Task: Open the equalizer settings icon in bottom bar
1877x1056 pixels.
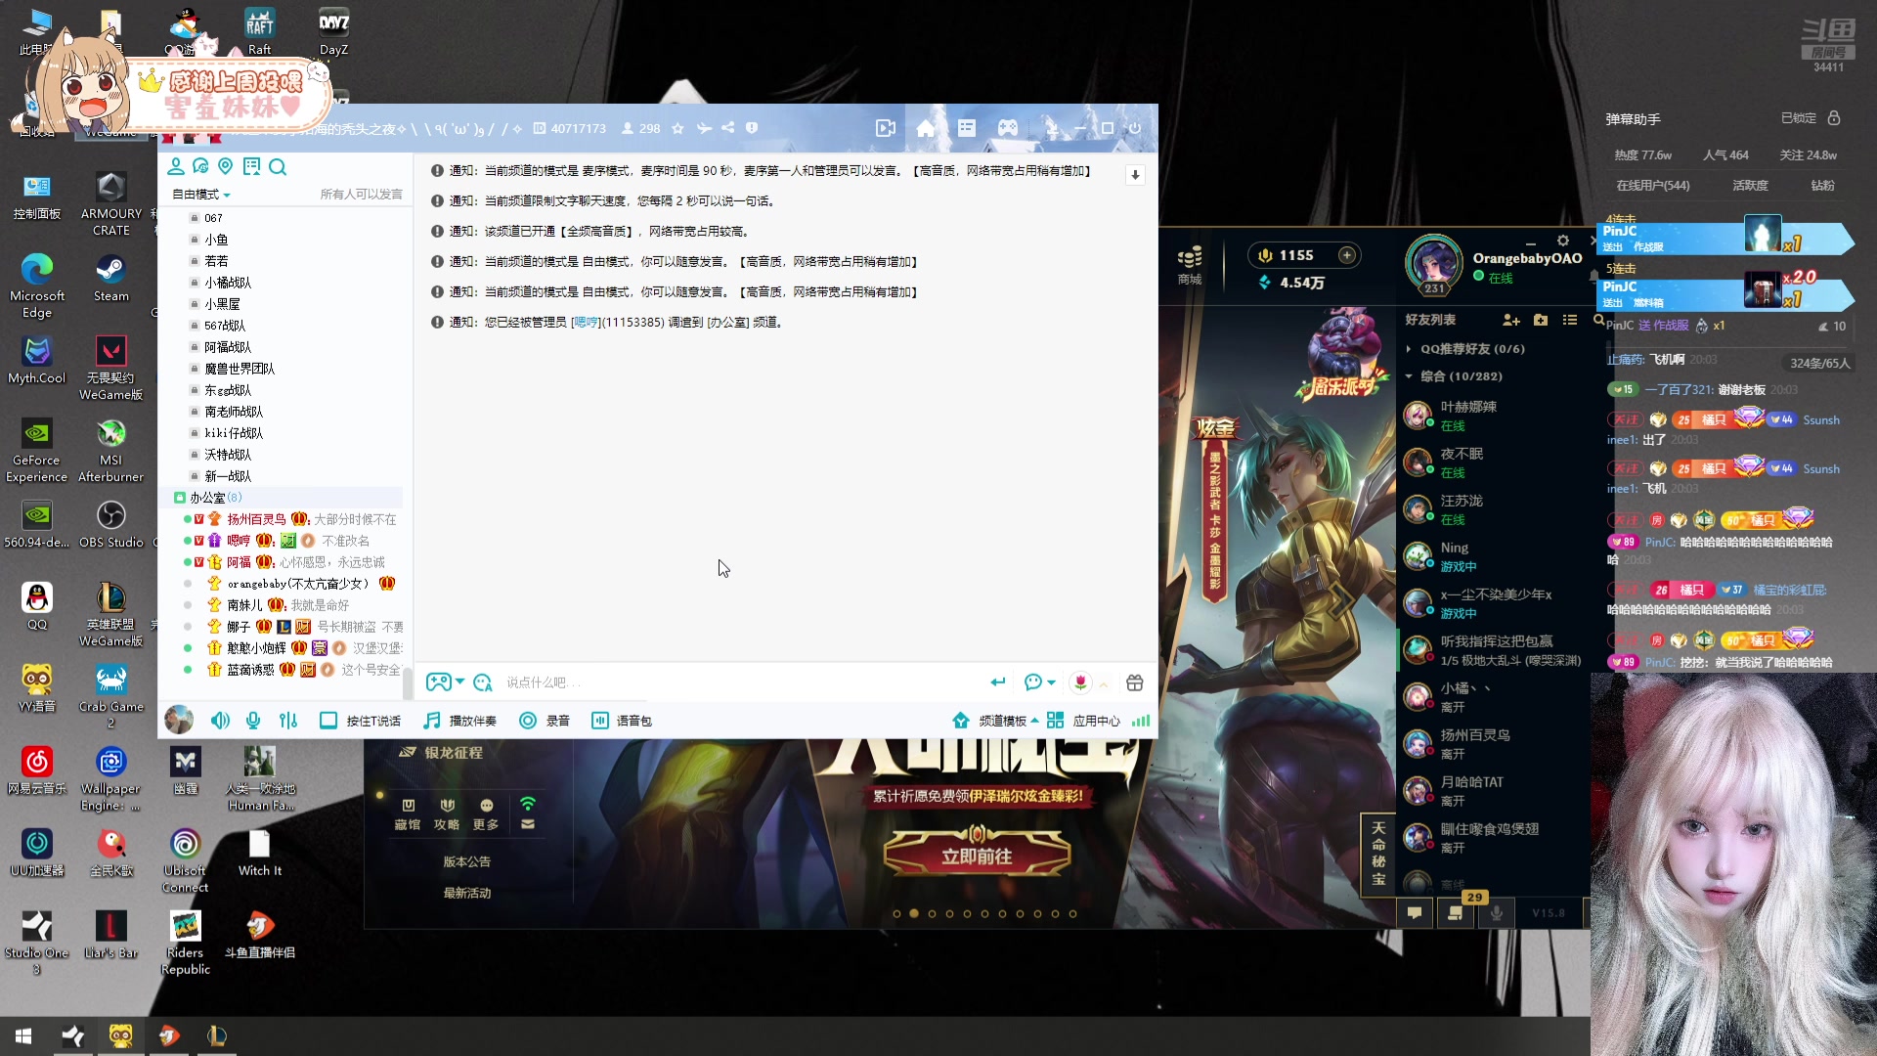Action: [x=287, y=721]
